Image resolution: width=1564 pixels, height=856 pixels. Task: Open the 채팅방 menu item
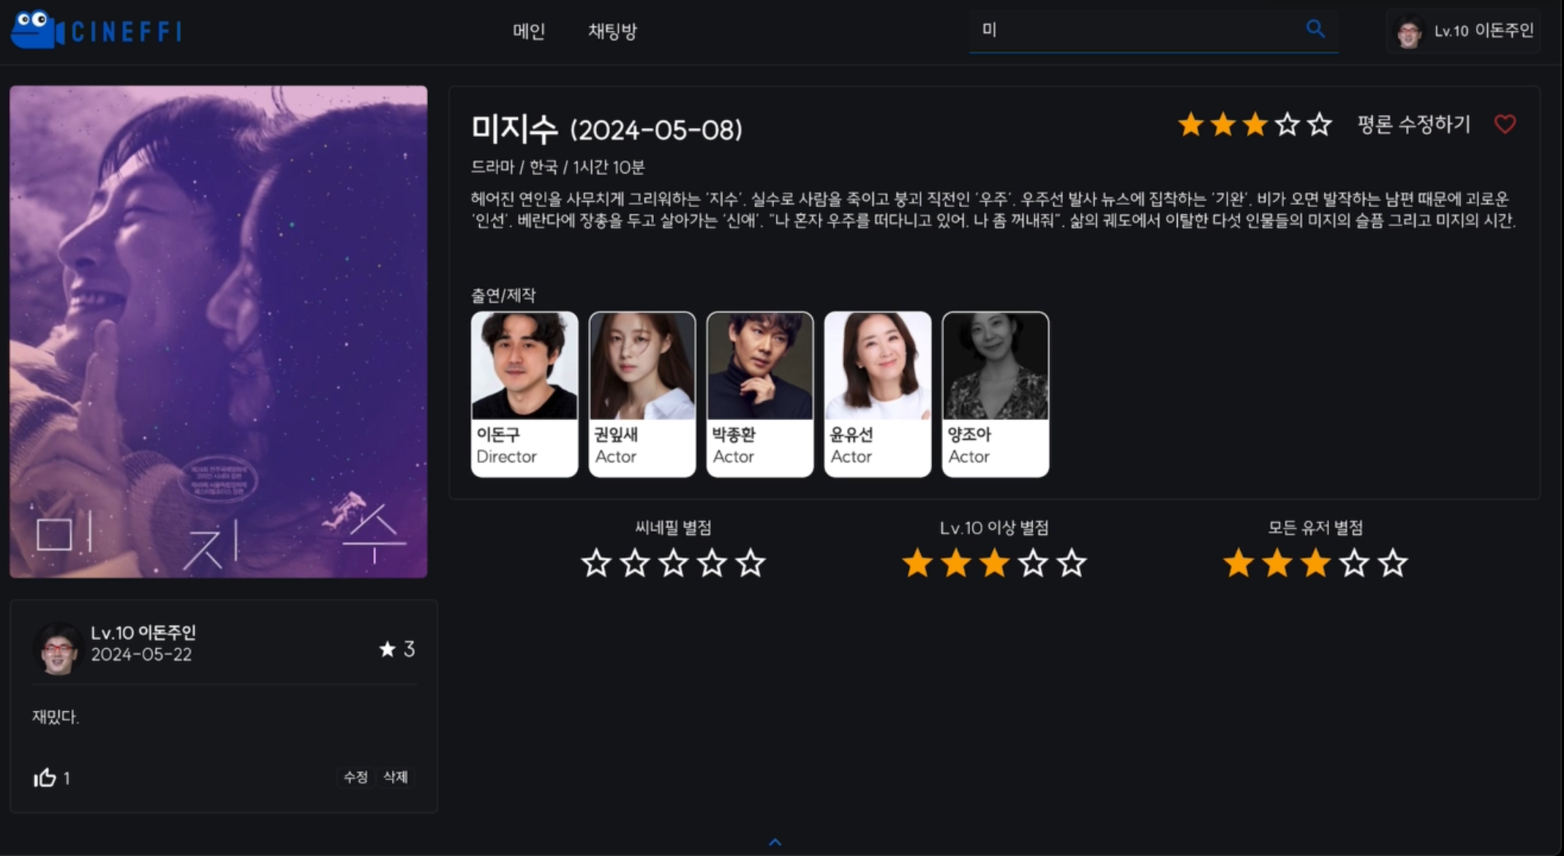[x=612, y=31]
